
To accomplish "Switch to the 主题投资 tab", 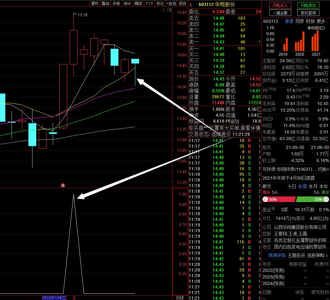I will click(x=296, y=255).
